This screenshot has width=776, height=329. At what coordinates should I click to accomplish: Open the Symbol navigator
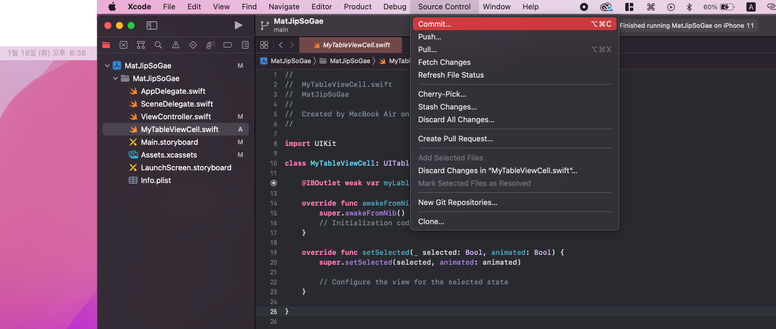141,45
